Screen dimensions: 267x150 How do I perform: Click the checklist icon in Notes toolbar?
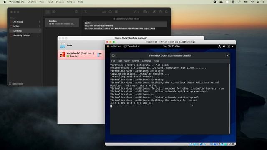[110, 12]
